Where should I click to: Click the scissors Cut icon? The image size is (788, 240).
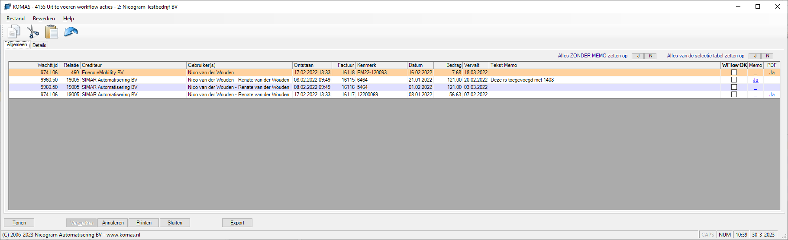(x=33, y=32)
